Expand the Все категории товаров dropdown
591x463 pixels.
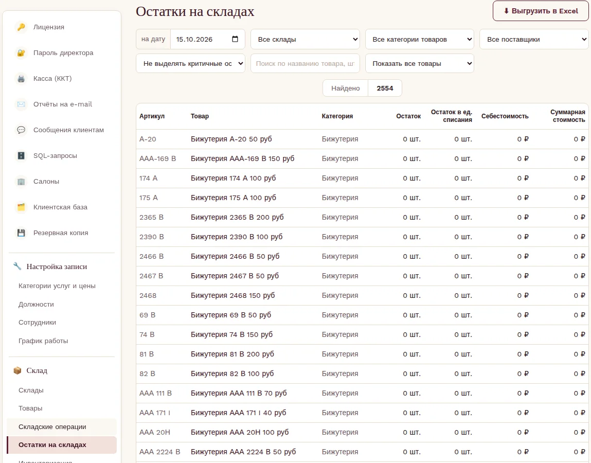[x=420, y=39]
